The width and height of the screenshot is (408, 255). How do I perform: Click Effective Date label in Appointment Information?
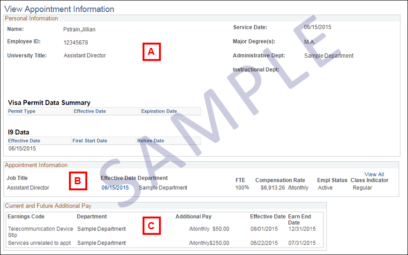click(118, 178)
